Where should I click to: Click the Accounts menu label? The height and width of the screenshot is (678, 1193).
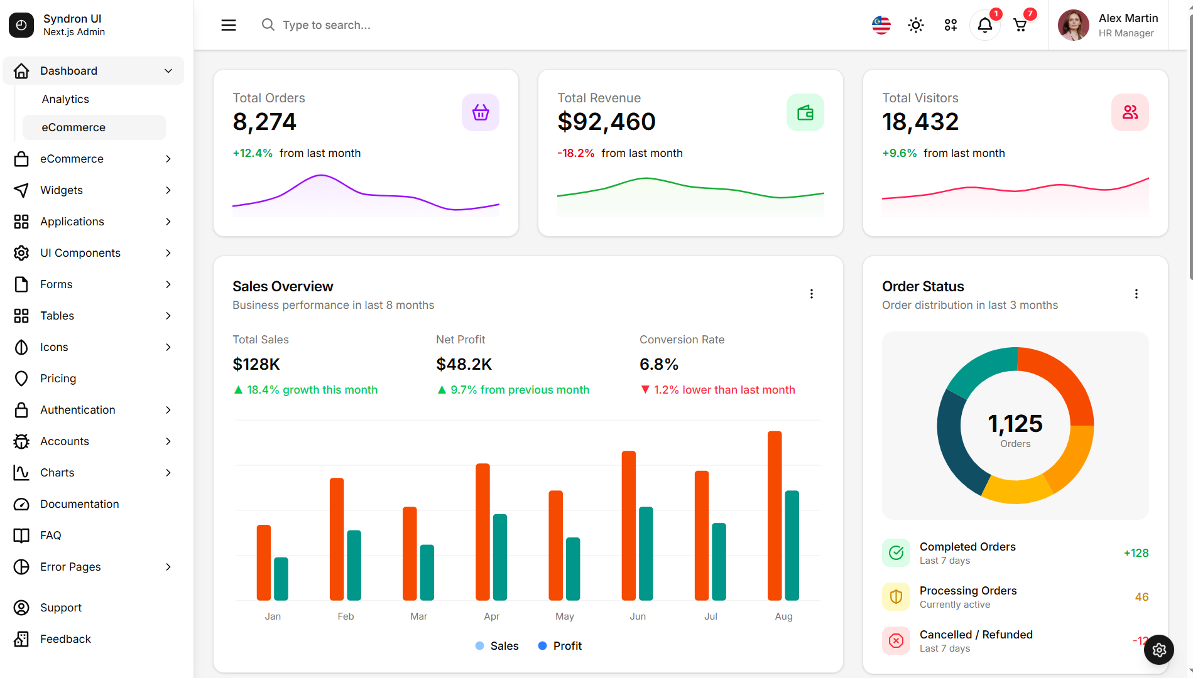[x=65, y=441]
